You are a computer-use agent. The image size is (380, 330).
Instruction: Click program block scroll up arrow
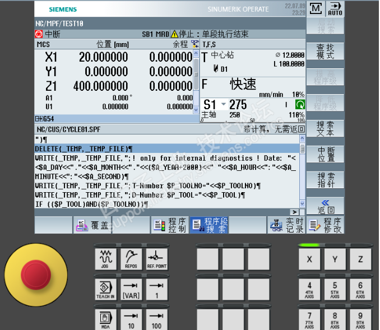coord(302,138)
